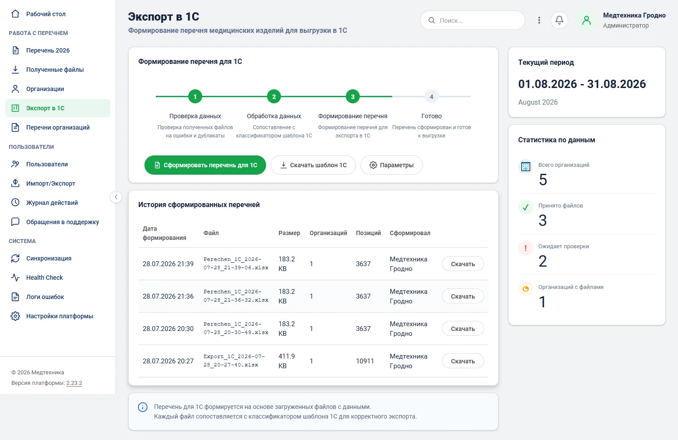Screen dimensions: 678x440
Task: Click the person icon beside Организации
Action: click(x=15, y=89)
